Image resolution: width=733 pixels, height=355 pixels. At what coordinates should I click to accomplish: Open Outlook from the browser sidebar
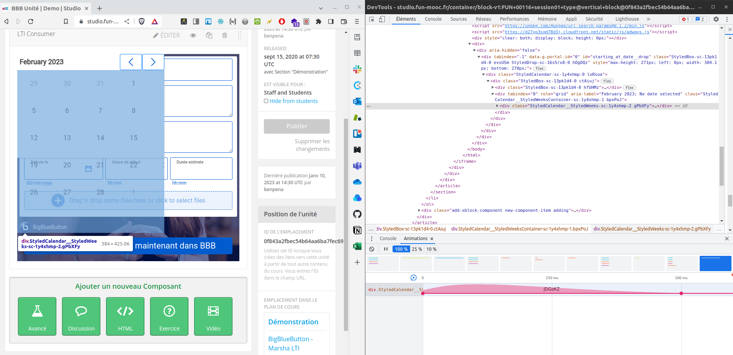pos(357,102)
